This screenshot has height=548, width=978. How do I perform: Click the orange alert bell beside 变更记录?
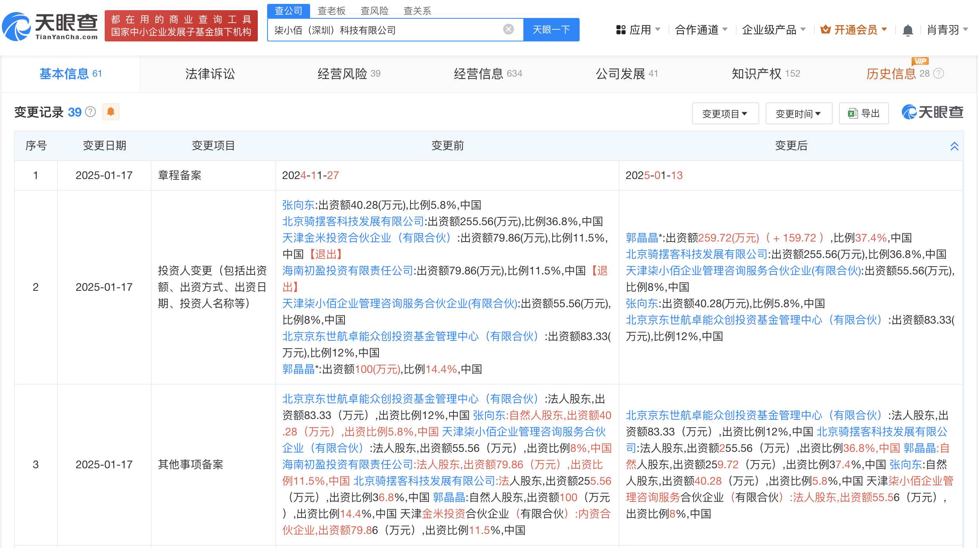(111, 112)
